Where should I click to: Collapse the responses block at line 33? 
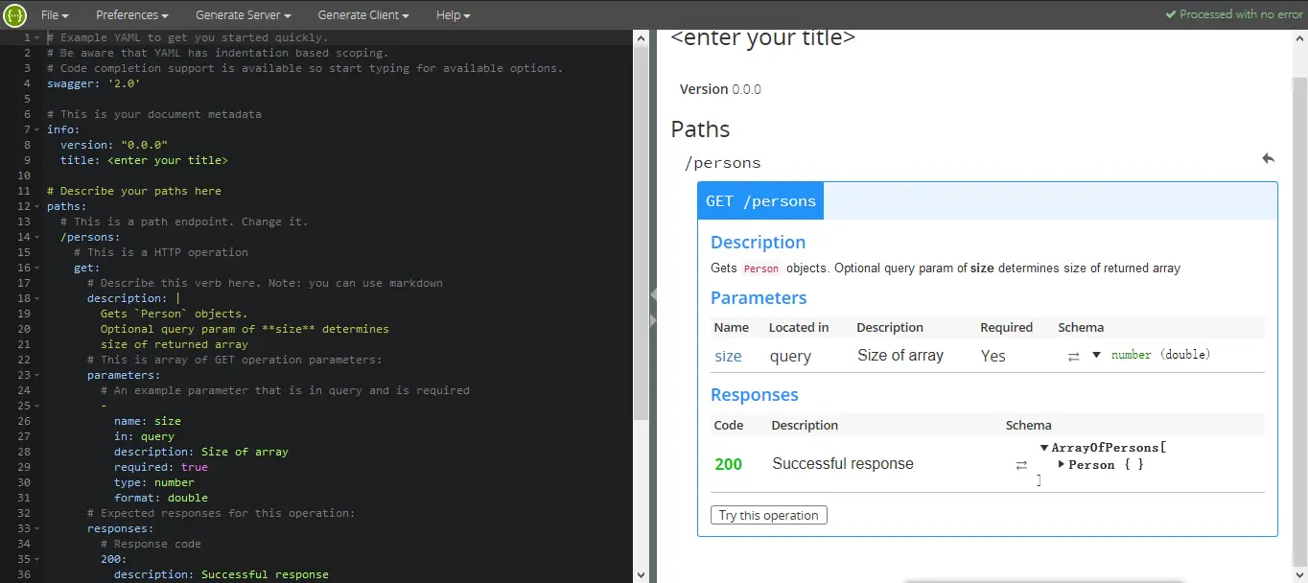[x=36, y=528]
